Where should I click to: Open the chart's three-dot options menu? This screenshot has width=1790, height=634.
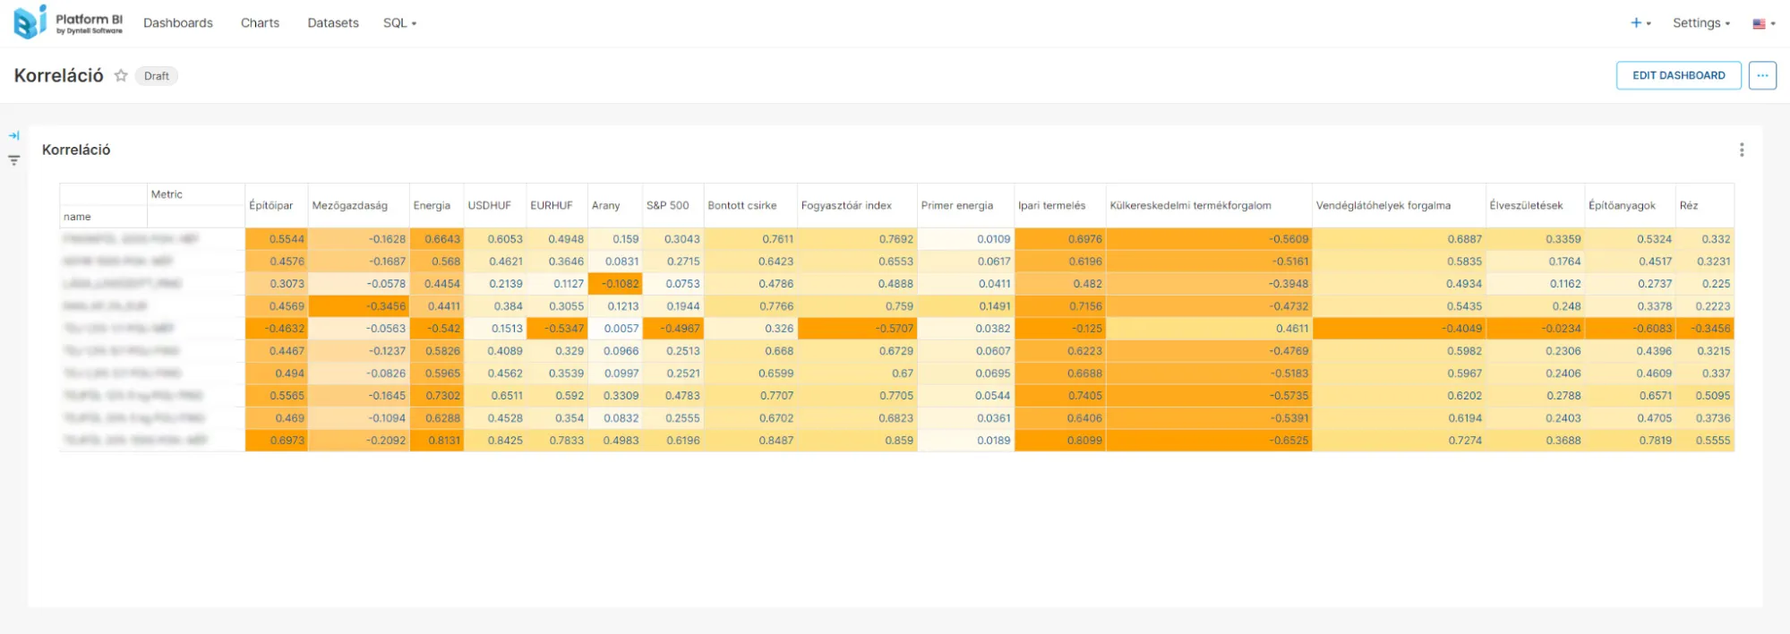click(x=1741, y=150)
